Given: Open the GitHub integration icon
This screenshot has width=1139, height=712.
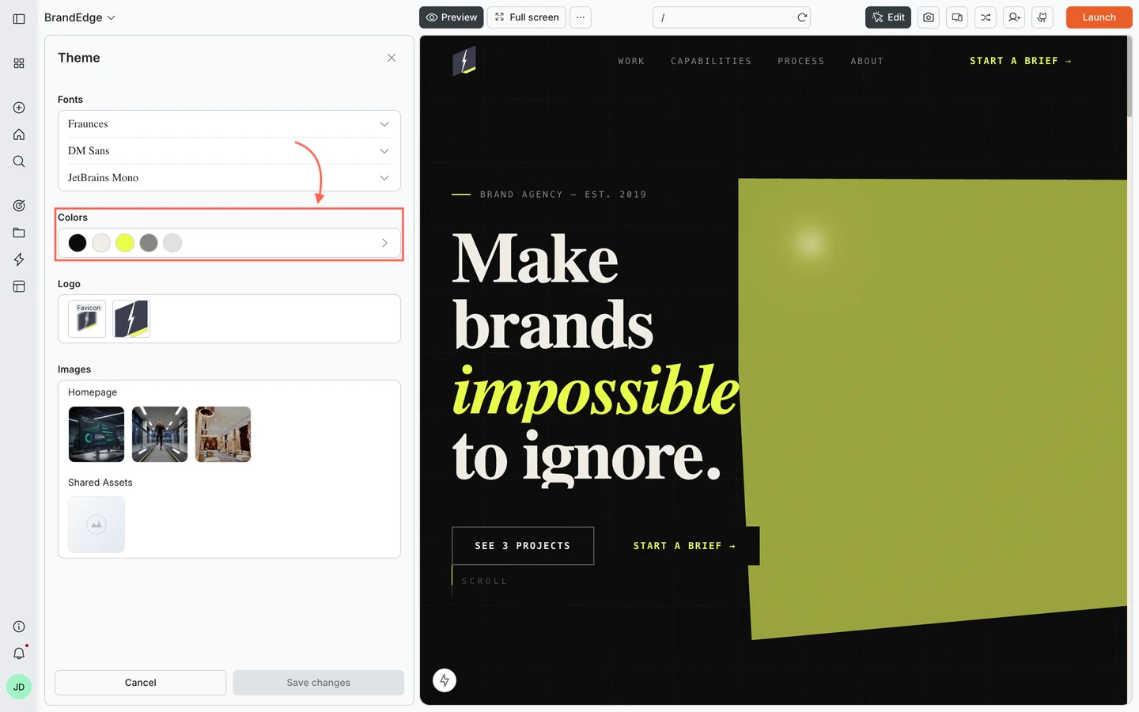Looking at the screenshot, I should click(x=1042, y=17).
